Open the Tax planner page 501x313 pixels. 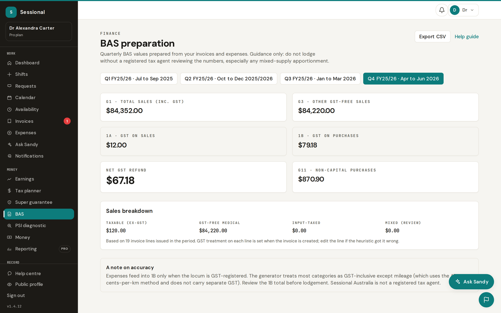click(x=39, y=191)
